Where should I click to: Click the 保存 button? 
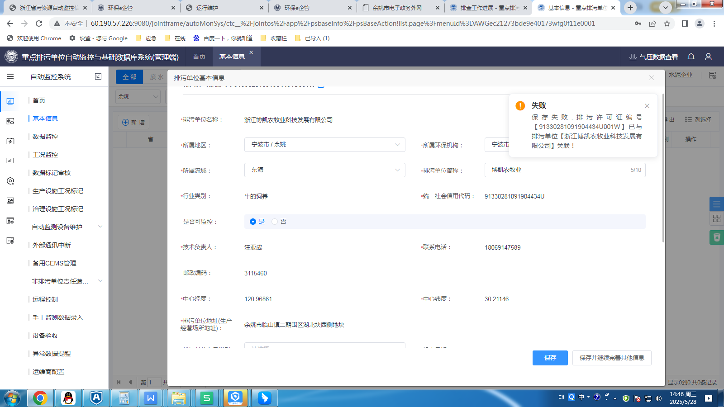pyautogui.click(x=550, y=358)
